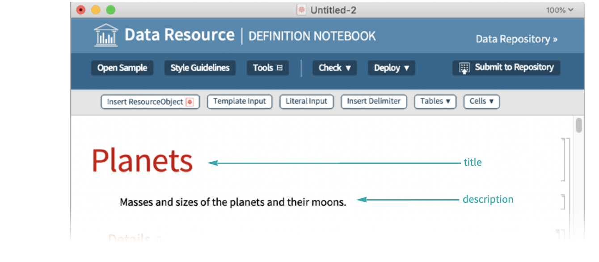Change the 100% zoom level selector
The height and width of the screenshot is (262, 599).
click(x=559, y=10)
